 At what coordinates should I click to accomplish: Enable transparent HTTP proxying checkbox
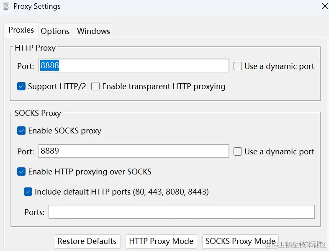point(95,86)
